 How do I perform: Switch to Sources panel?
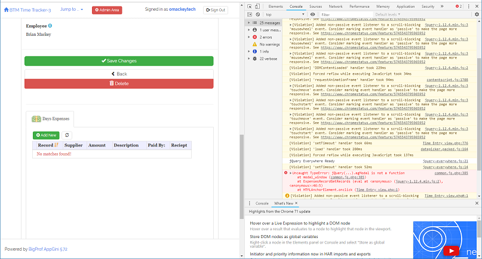pyautogui.click(x=315, y=6)
